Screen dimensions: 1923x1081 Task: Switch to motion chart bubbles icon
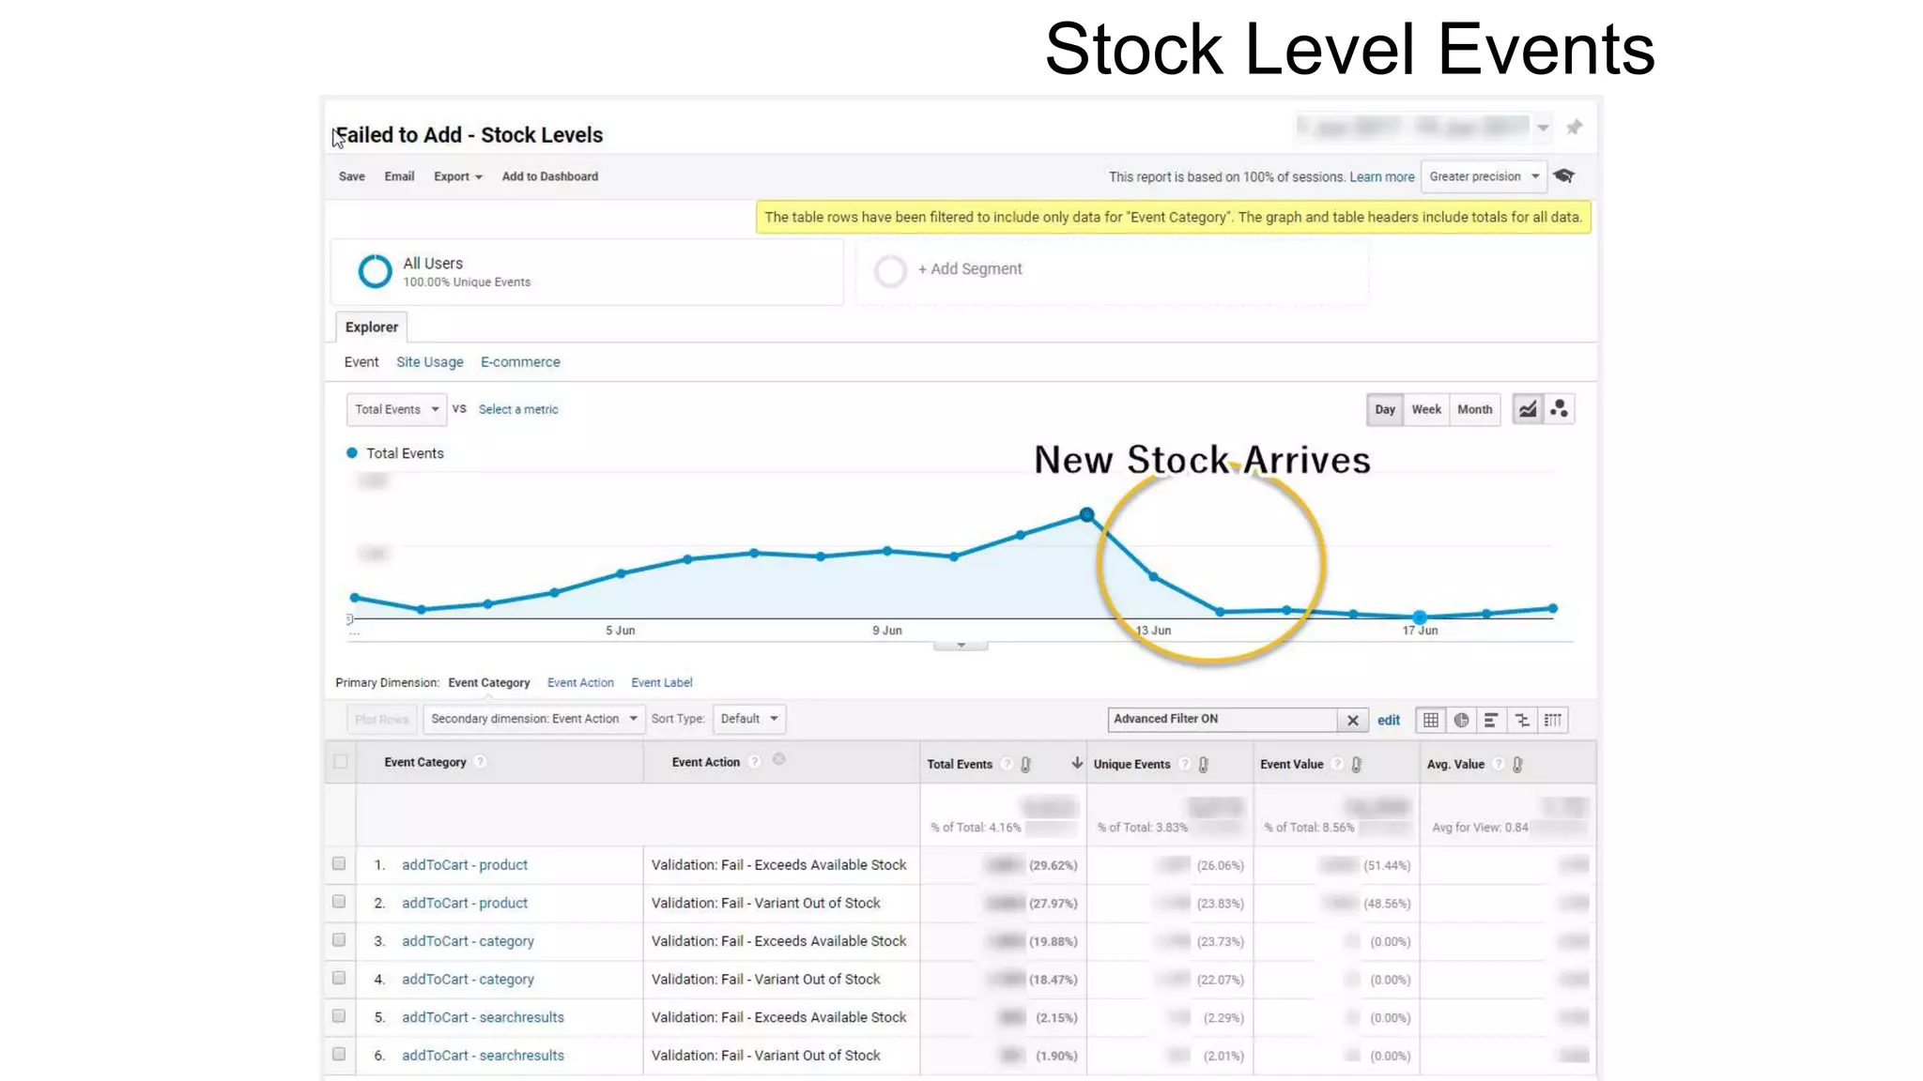pyautogui.click(x=1560, y=409)
